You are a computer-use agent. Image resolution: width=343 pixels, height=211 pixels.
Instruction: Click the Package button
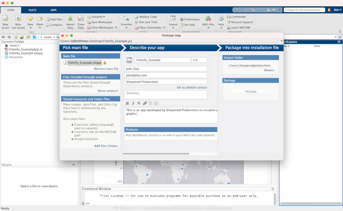click(x=250, y=91)
